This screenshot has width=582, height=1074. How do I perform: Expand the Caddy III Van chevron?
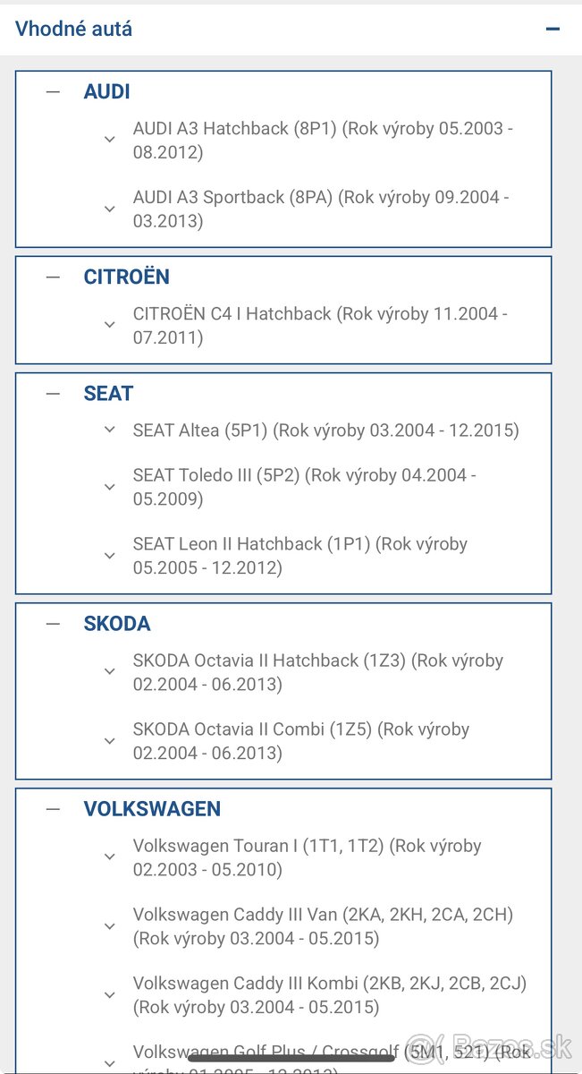(x=110, y=926)
